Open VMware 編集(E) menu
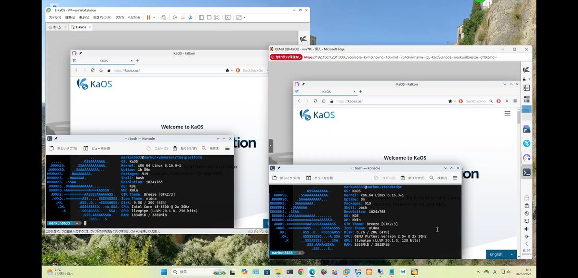 (x=69, y=17)
